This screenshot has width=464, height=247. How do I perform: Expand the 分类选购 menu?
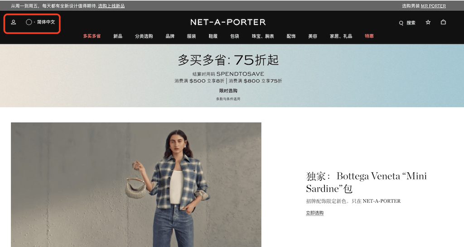[x=144, y=36]
